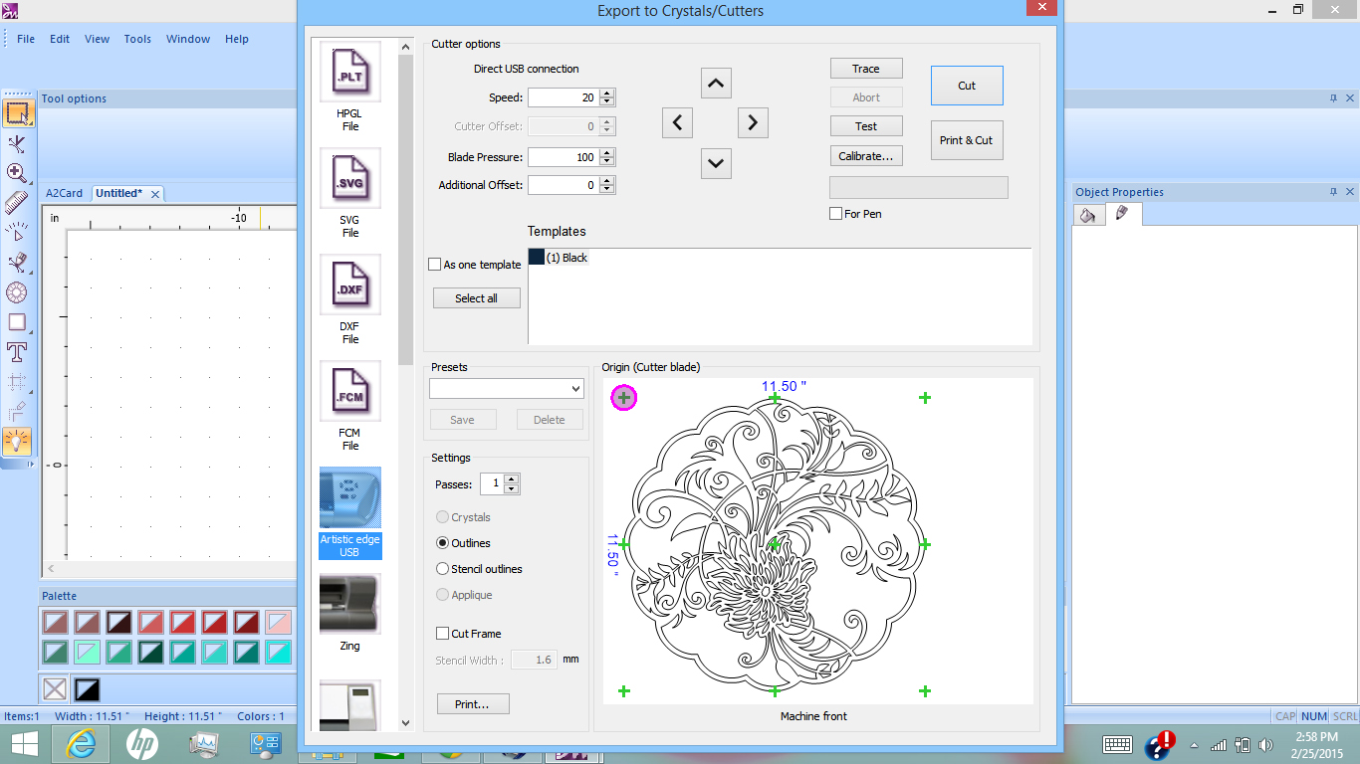Viewport: 1360px width, 764px height.
Task: Click the Cut button
Action: 967,86
